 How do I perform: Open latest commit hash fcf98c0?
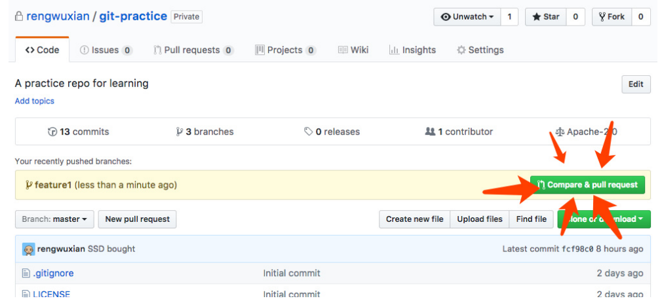pyautogui.click(x=577, y=249)
